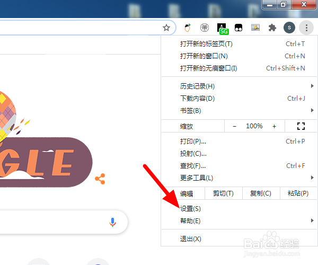Viewport: 318px width, 265px height.
Task: Expand the 帮助(E) submenu
Action: 240,220
